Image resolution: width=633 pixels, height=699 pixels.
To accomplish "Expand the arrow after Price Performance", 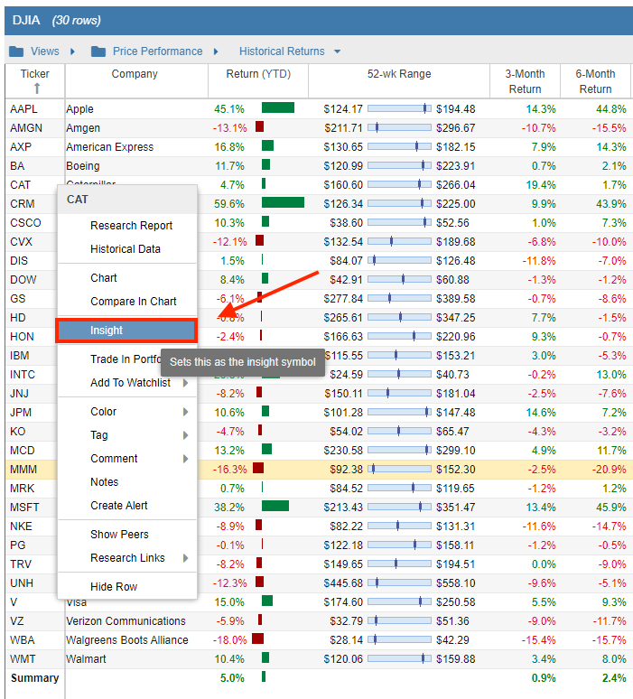I will pyautogui.click(x=216, y=51).
